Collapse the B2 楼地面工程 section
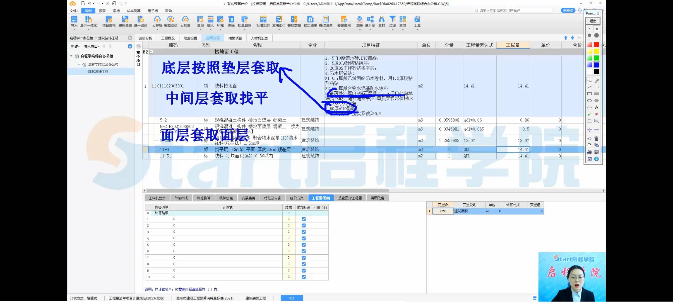 click(151, 52)
